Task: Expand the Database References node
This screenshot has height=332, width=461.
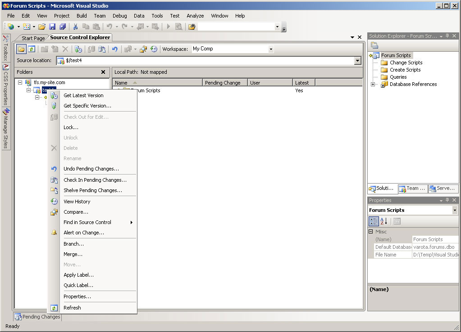Action: (373, 85)
